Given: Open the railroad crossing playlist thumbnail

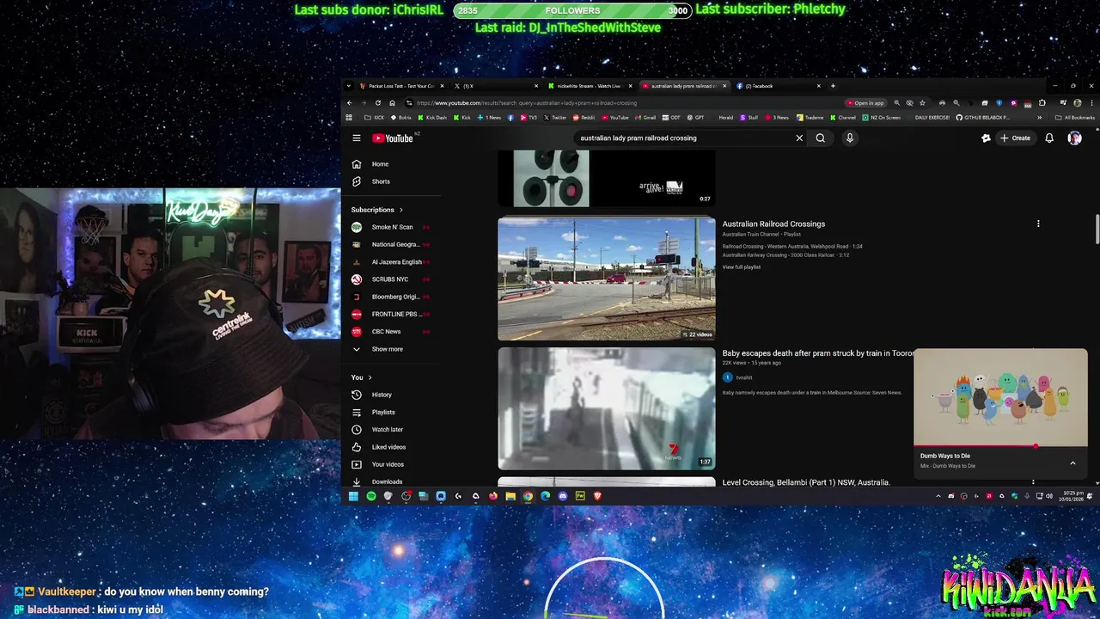Looking at the screenshot, I should click(x=607, y=279).
